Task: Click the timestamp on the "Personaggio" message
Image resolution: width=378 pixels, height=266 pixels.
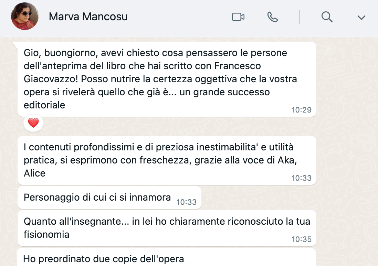Action: [186, 202]
